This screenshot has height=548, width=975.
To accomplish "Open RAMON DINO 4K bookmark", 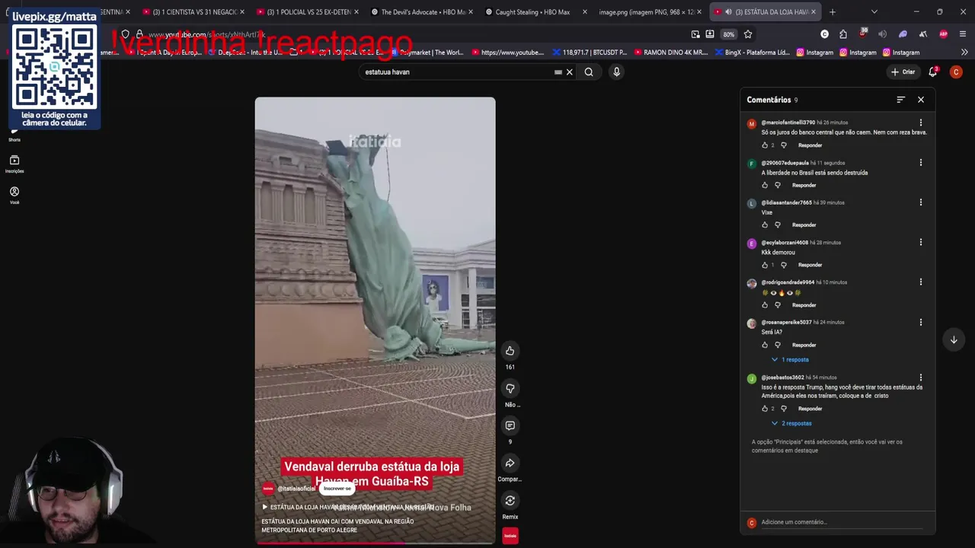I will [x=670, y=53].
